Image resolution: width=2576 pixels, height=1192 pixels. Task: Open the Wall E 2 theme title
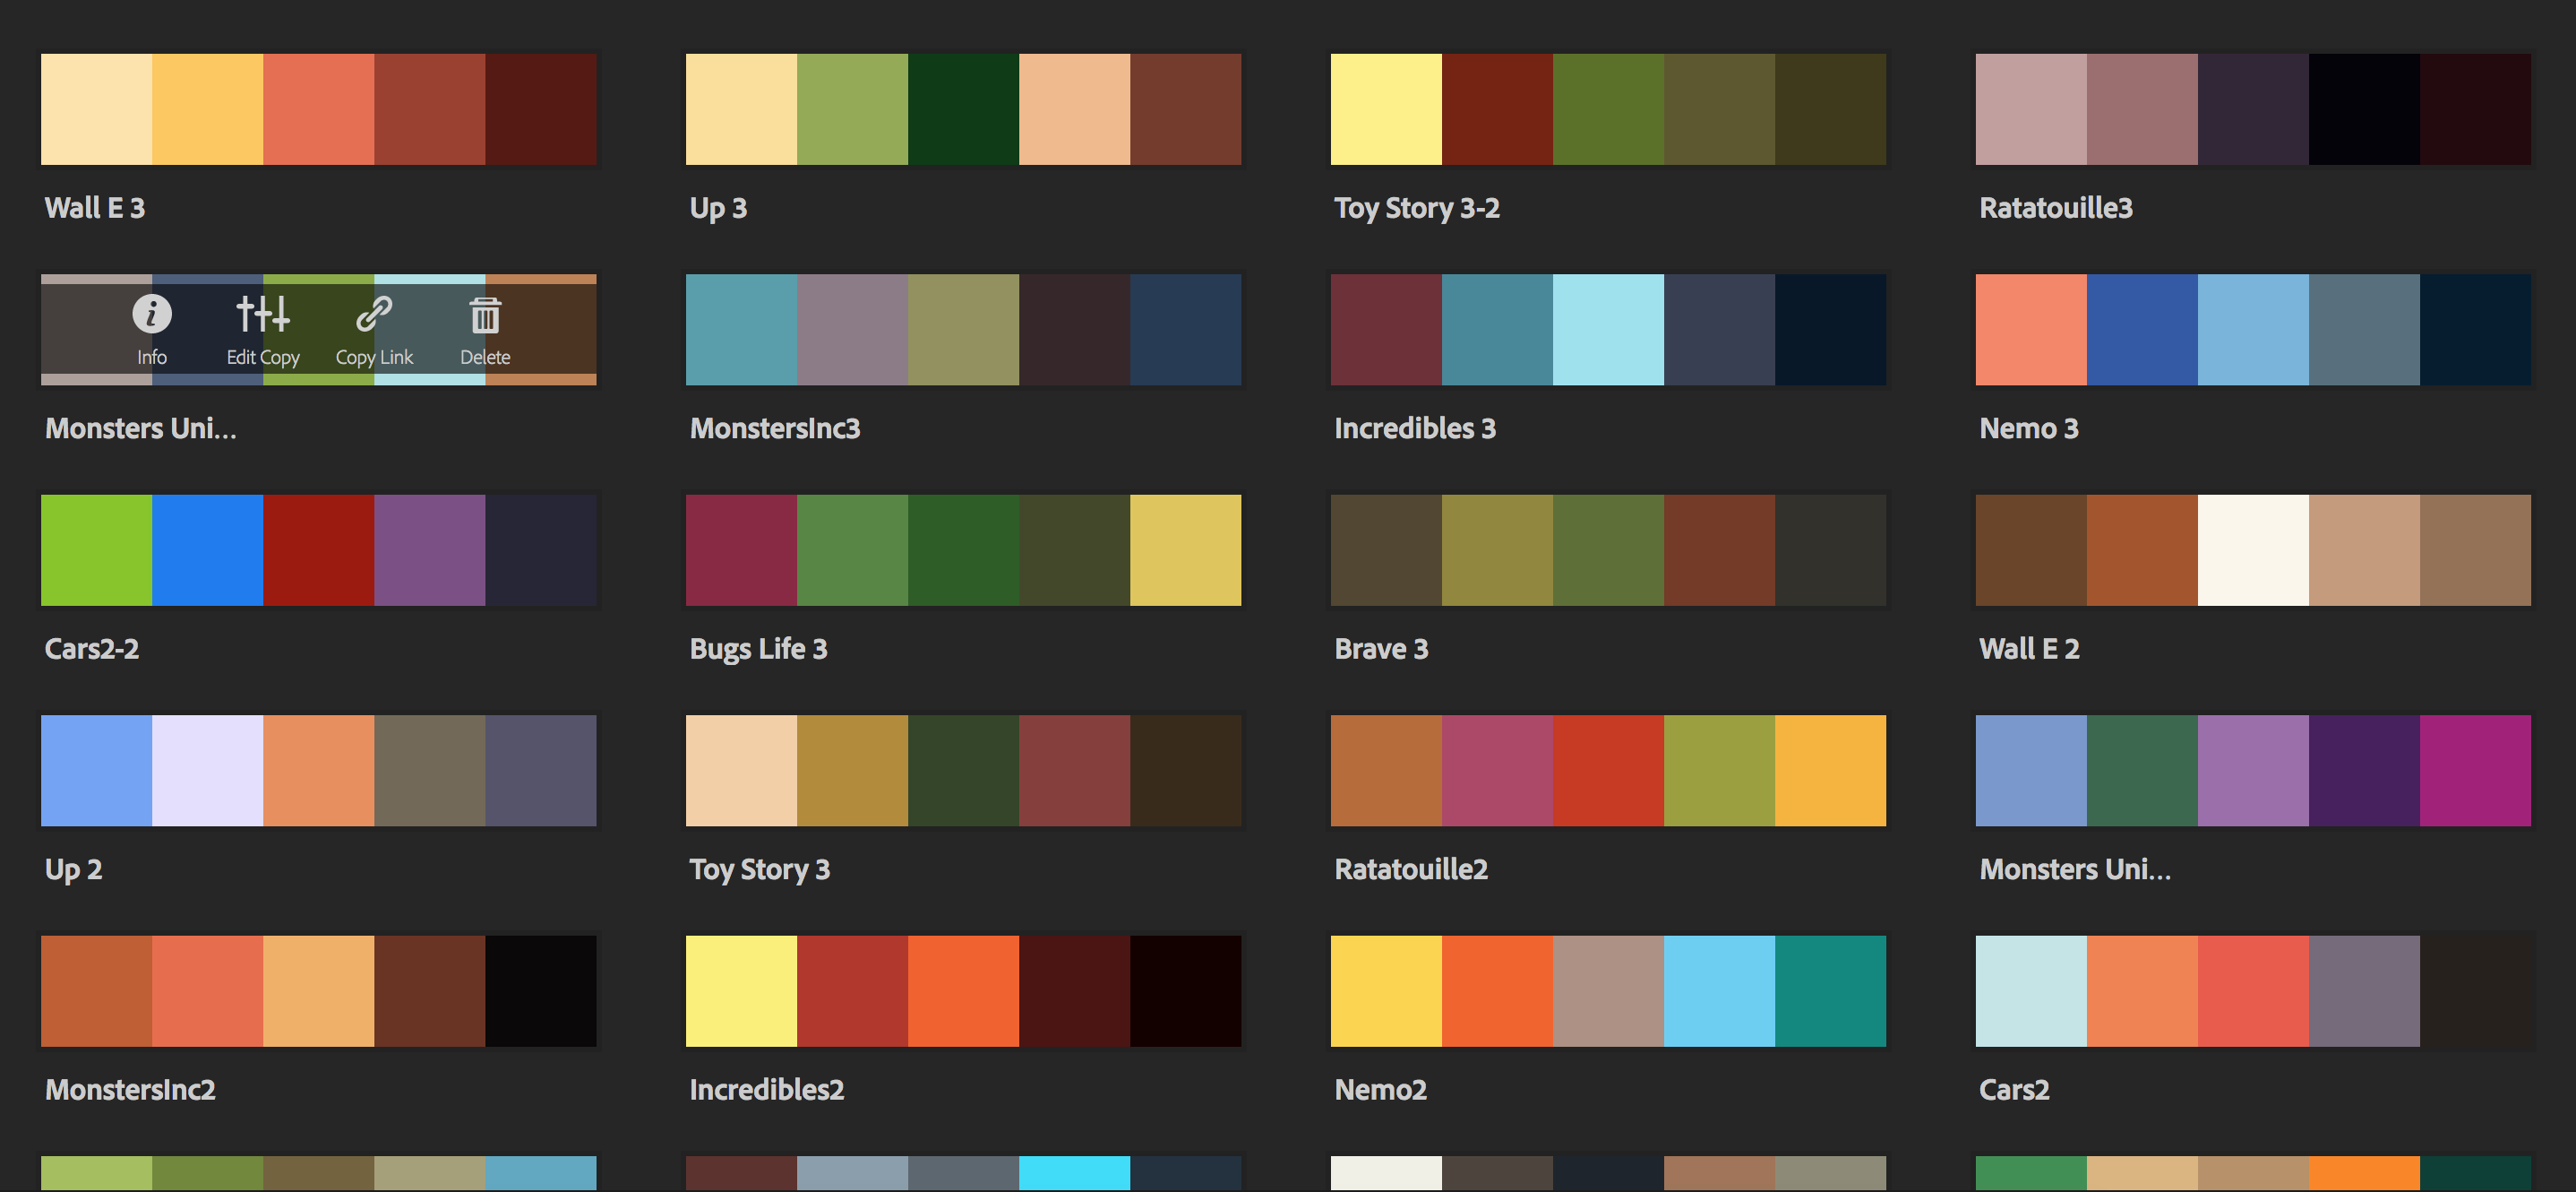(2029, 649)
